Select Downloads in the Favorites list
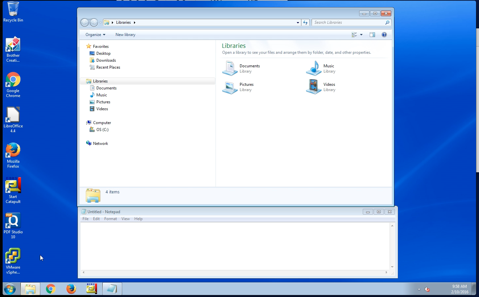This screenshot has height=297, width=479. click(x=106, y=60)
